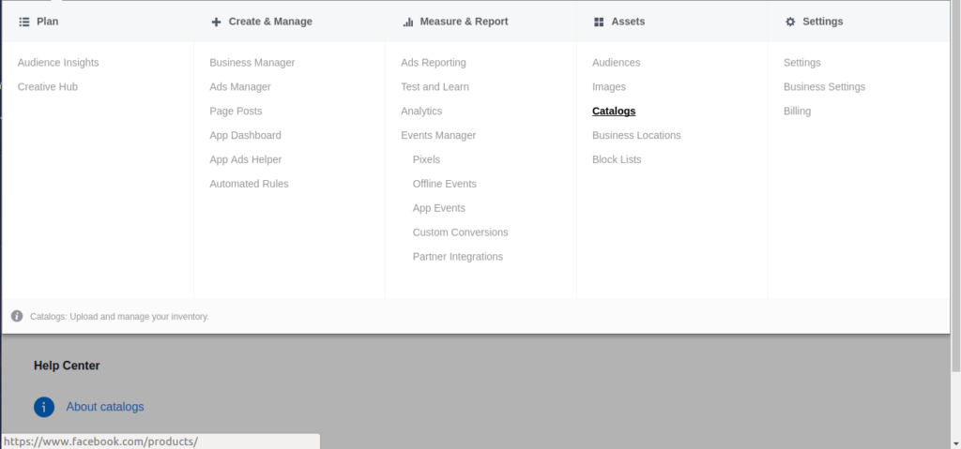The width and height of the screenshot is (961, 449).
Task: Open Audiences in Assets
Action: (616, 63)
